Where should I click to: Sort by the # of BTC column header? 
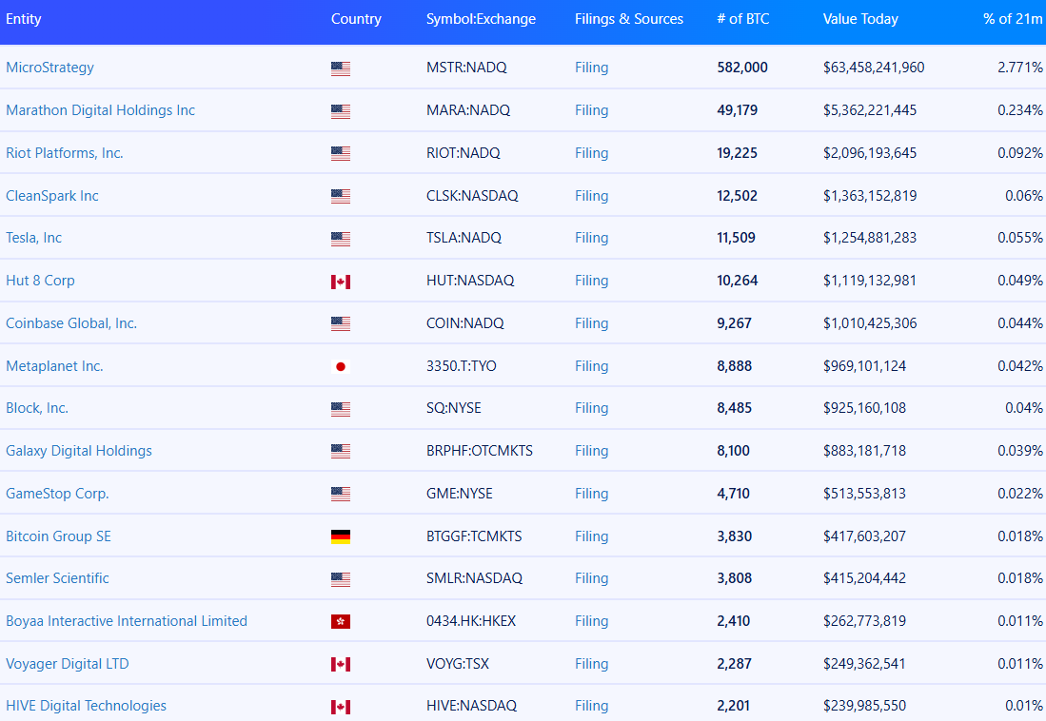(743, 19)
